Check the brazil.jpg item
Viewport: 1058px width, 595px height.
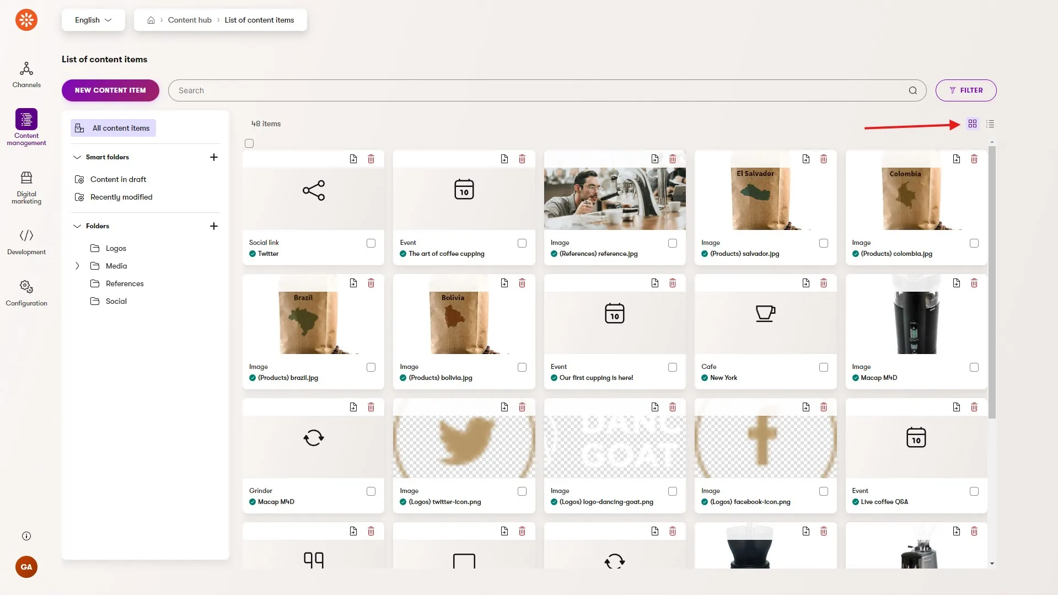point(371,367)
